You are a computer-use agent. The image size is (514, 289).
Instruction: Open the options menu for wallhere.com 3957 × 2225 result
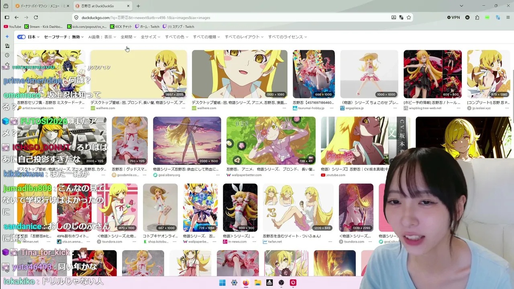pos(184,108)
